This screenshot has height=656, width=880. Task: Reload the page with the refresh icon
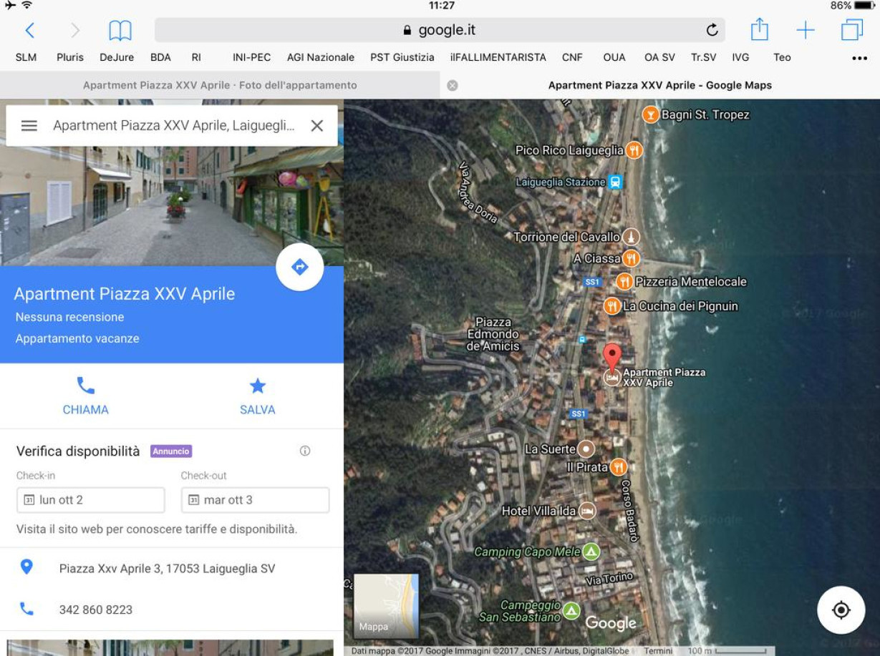pyautogui.click(x=712, y=30)
